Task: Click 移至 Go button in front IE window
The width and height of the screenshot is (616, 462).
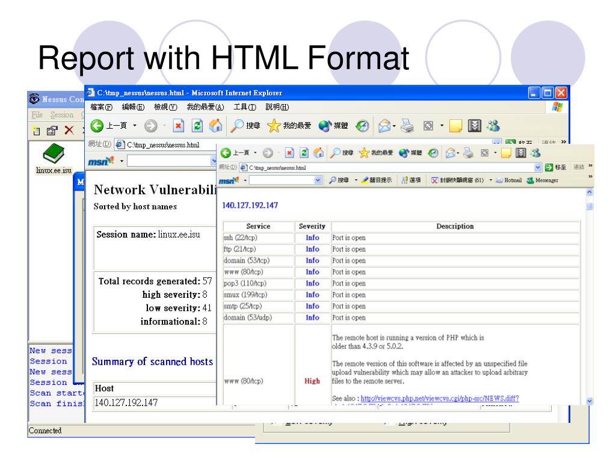Action: coord(555,167)
